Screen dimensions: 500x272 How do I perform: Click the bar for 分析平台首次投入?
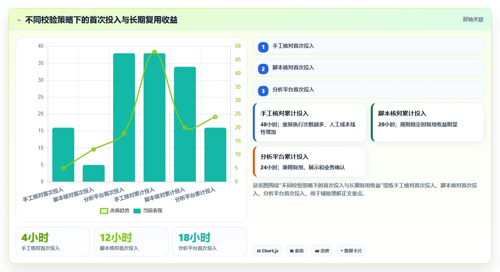(124, 118)
